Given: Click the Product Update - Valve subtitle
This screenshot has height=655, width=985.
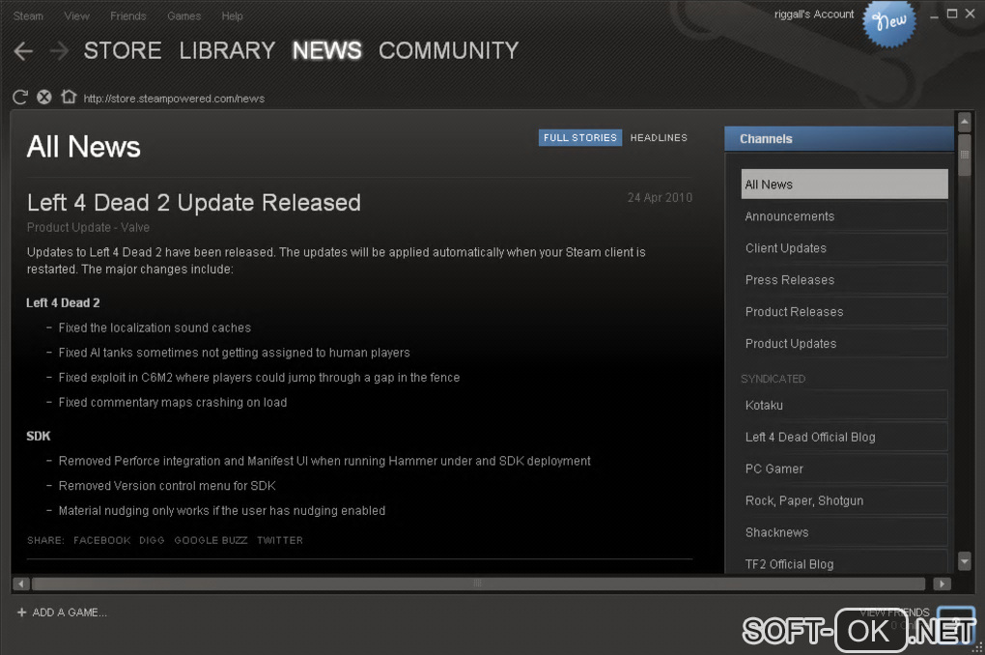Looking at the screenshot, I should point(88,228).
